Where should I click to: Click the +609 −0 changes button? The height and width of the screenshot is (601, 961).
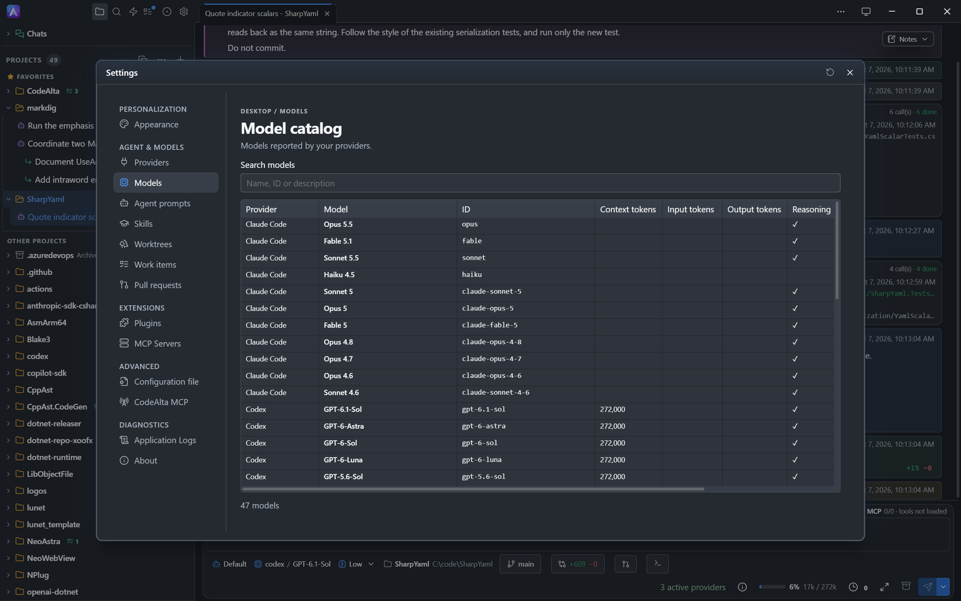click(578, 564)
